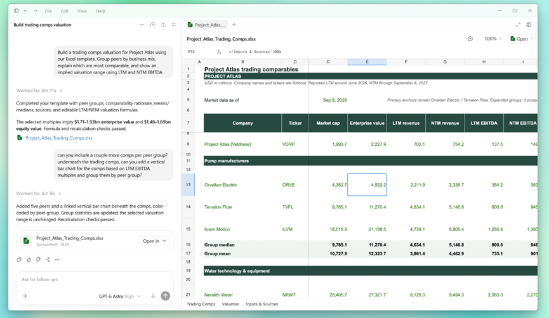Image resolution: width=549 pixels, height=318 pixels.
Task: Send message with up arrow button
Action: click(x=165, y=296)
